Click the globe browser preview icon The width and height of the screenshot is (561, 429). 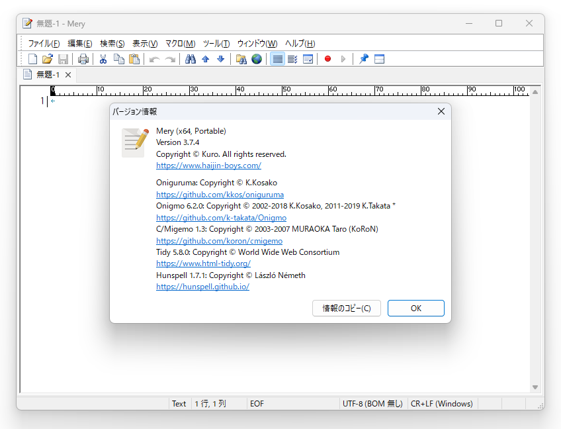(x=257, y=59)
